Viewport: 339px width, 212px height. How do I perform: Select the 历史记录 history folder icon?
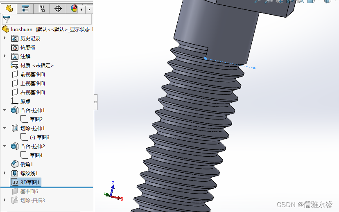[x=14, y=38]
